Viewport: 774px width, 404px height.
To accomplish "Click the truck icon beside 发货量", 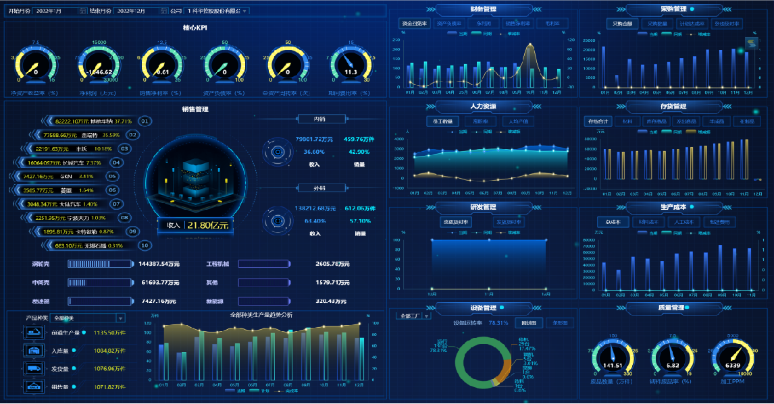I will [x=34, y=368].
